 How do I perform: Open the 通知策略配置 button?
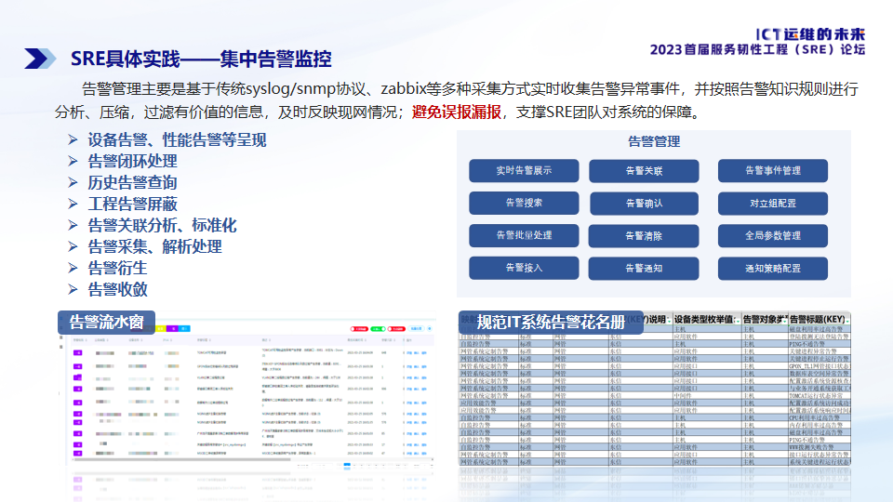pyautogui.click(x=773, y=268)
